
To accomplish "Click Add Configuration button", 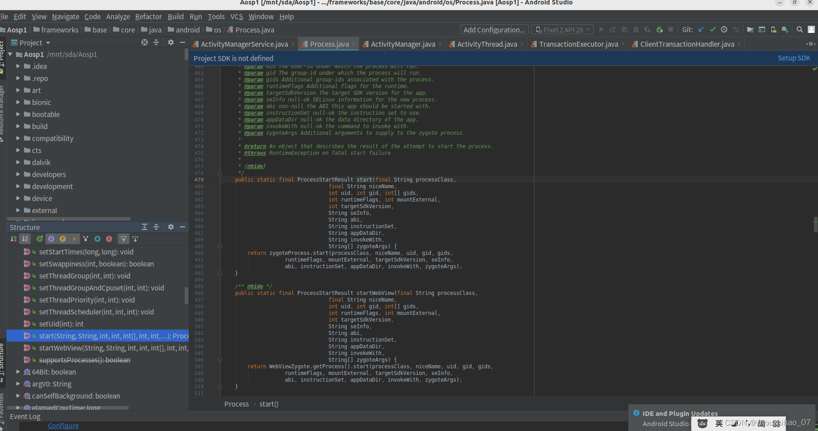I will pyautogui.click(x=494, y=30).
